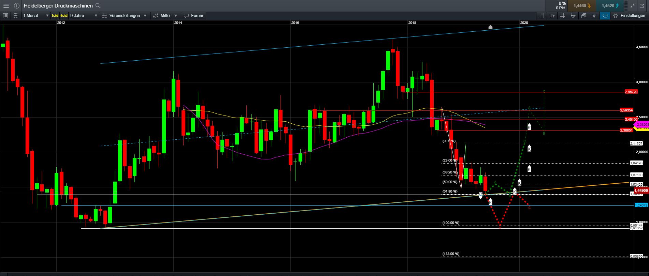Image resolution: width=649 pixels, height=276 pixels.
Task: Toggle the crosshair cursor tool
Action: click(x=594, y=16)
